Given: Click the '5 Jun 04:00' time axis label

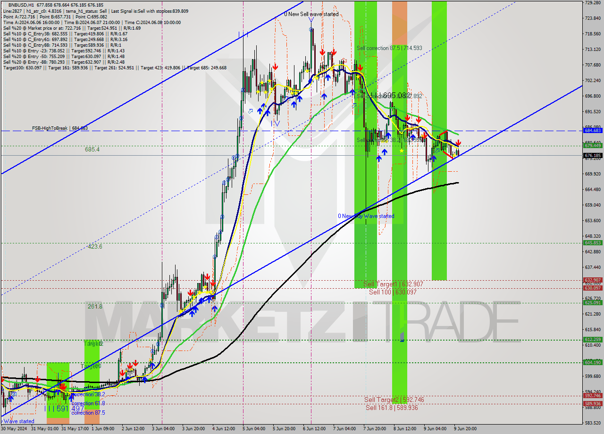Looking at the screenshot, I should [254, 429].
